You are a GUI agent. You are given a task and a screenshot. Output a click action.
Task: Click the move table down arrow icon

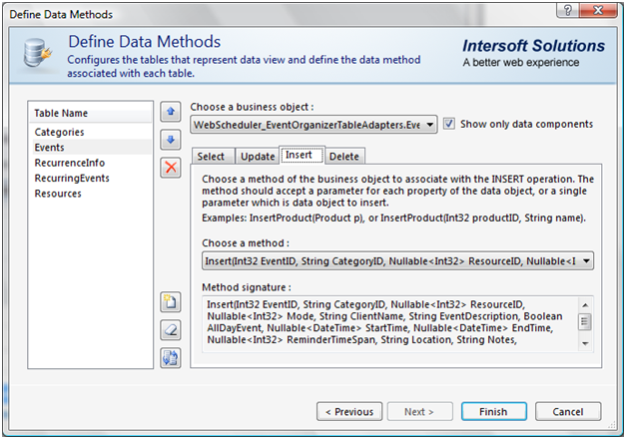(x=170, y=141)
